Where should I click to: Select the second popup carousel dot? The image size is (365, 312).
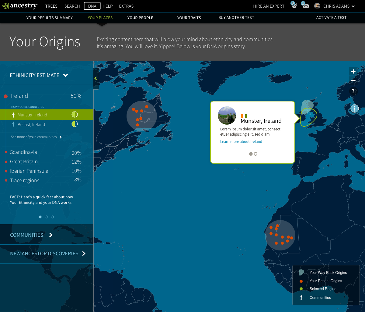click(x=255, y=154)
